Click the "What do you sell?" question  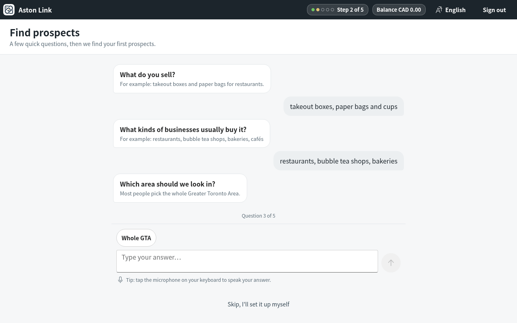point(147,74)
